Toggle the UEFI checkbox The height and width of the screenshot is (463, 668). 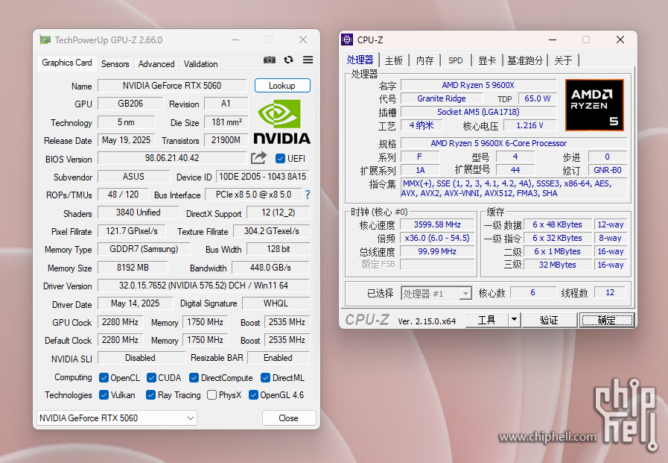click(280, 159)
